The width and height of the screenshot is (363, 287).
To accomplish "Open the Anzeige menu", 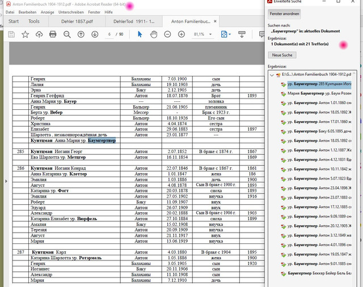I will click(x=47, y=12).
